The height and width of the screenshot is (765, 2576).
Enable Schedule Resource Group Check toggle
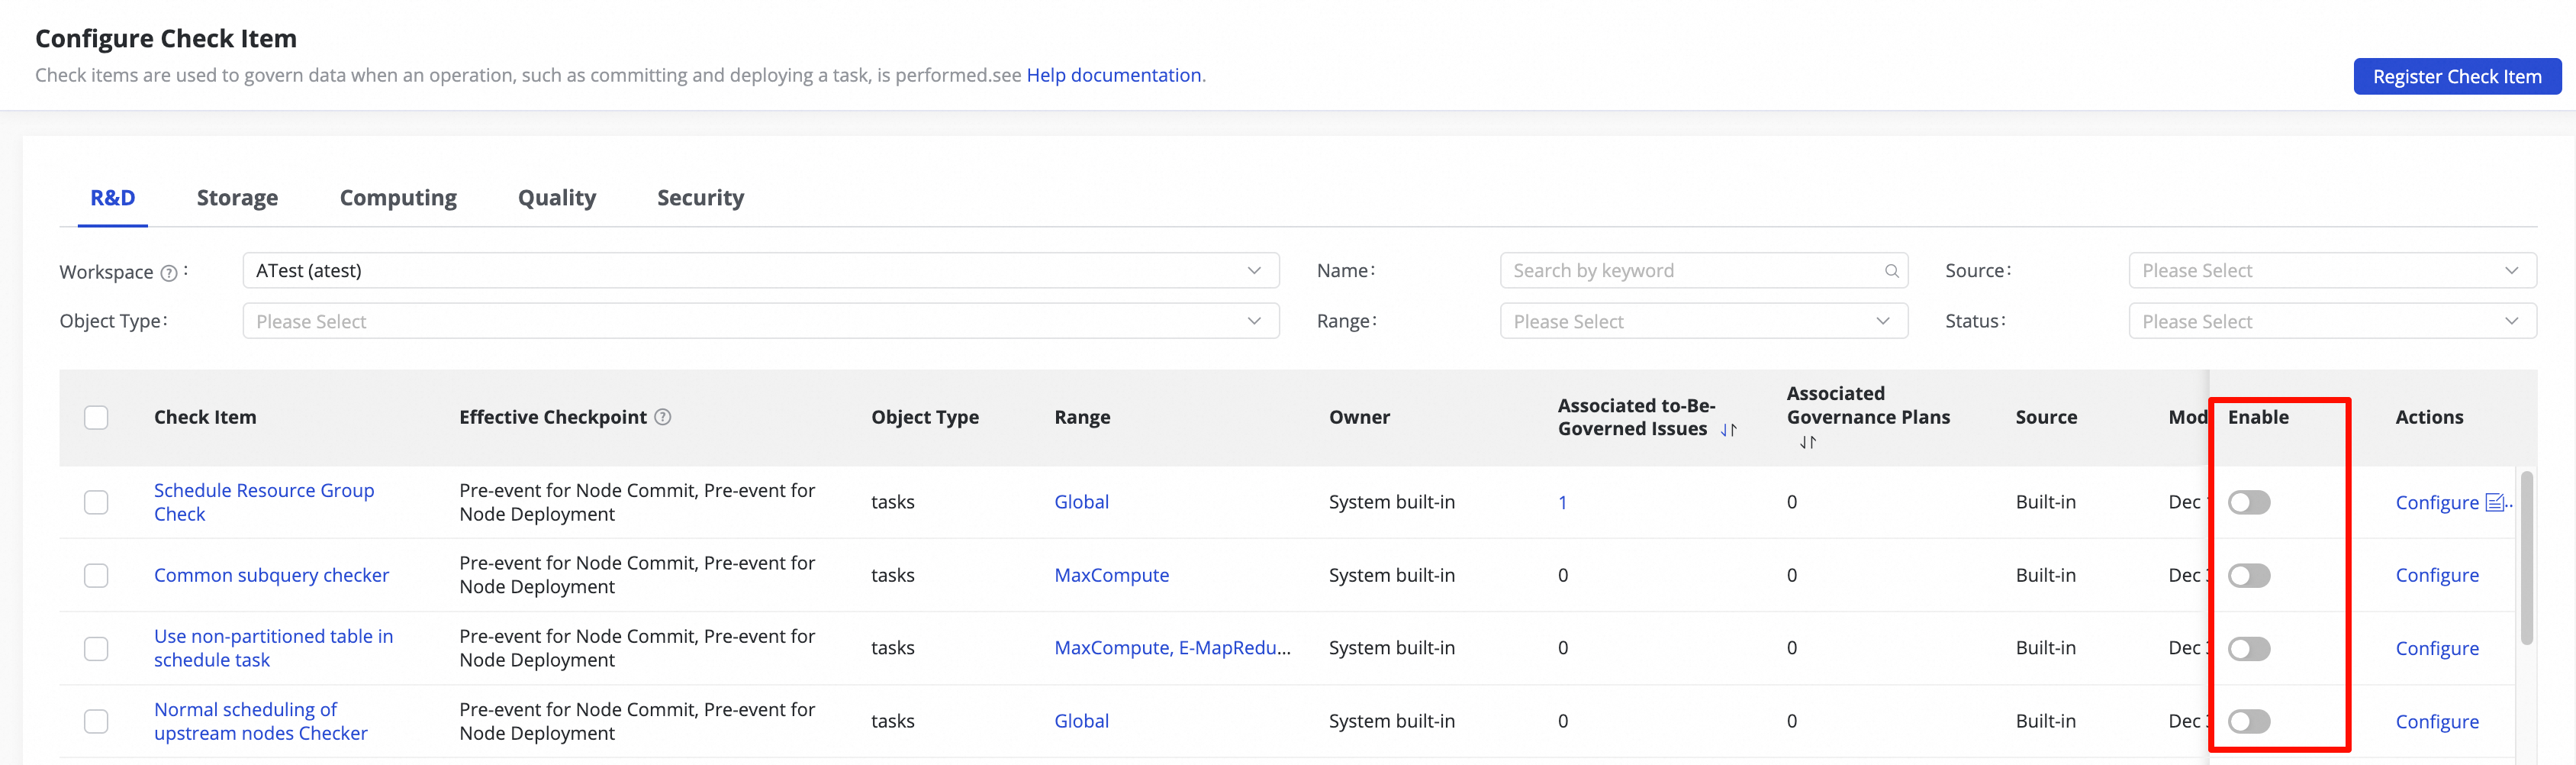tap(2249, 502)
